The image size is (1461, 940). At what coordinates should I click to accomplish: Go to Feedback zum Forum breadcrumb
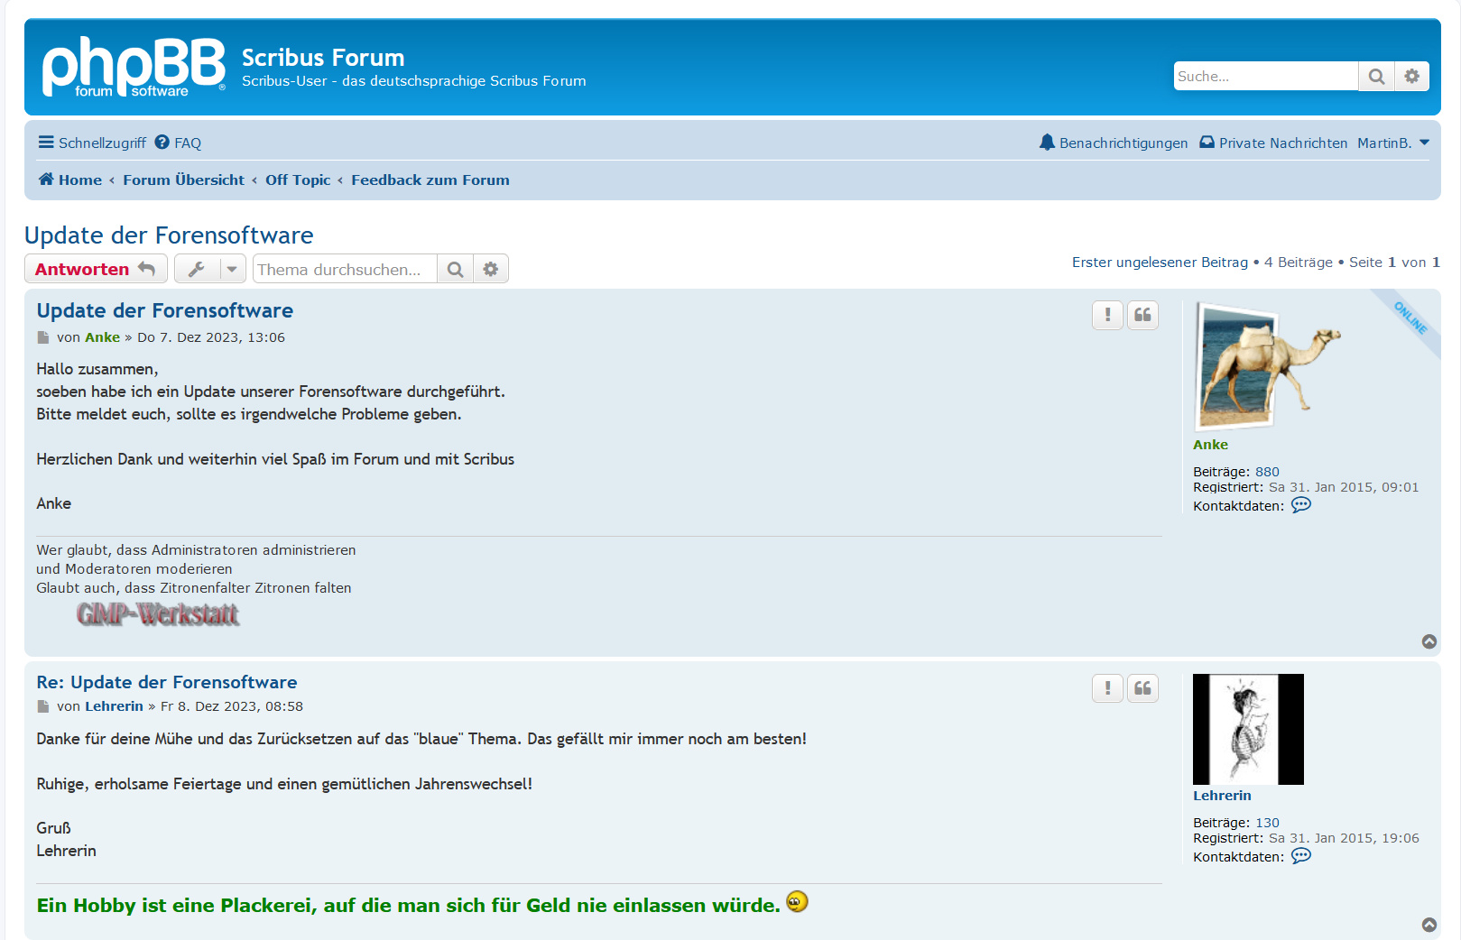[430, 180]
